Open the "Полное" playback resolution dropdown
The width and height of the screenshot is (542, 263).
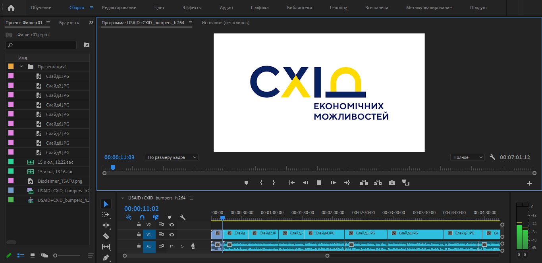pyautogui.click(x=467, y=157)
